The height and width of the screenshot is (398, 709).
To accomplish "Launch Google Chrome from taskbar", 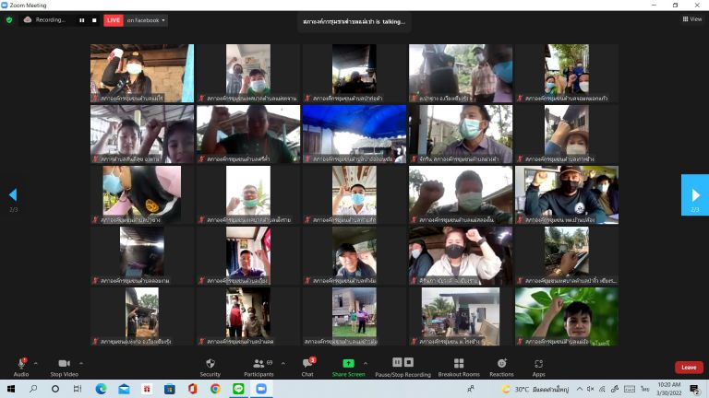I will pos(215,389).
